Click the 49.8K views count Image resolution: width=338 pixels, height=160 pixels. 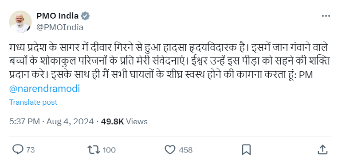click(x=112, y=122)
